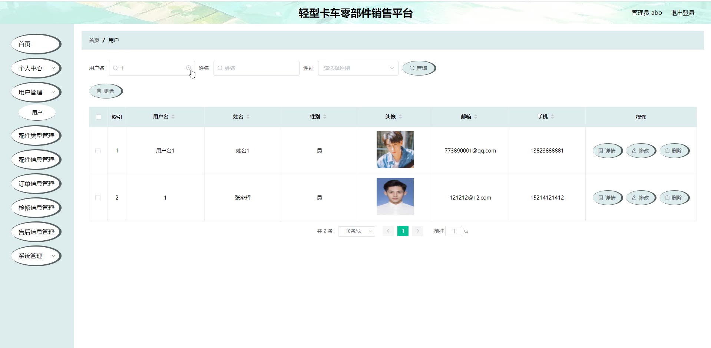This screenshot has width=711, height=348.
Task: Click the 首页 breadcrumb link
Action: pyautogui.click(x=94, y=40)
